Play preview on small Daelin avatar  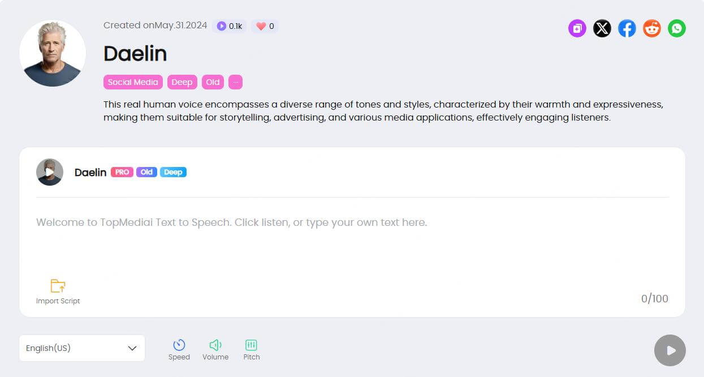click(50, 172)
